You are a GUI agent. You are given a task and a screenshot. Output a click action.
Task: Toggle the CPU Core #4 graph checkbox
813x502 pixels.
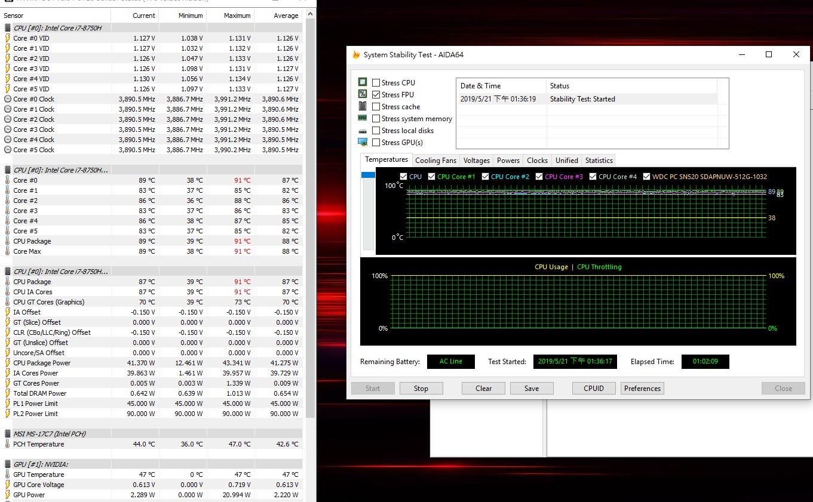click(x=593, y=177)
